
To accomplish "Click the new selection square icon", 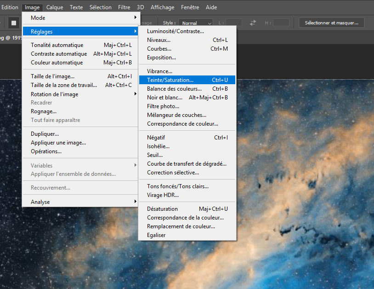I will 14,23.
